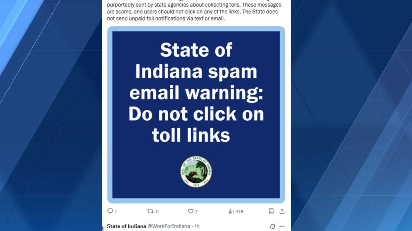Viewport: 412px width, 231px height.
Task: Click the reply speech bubble icon
Action: (110, 211)
